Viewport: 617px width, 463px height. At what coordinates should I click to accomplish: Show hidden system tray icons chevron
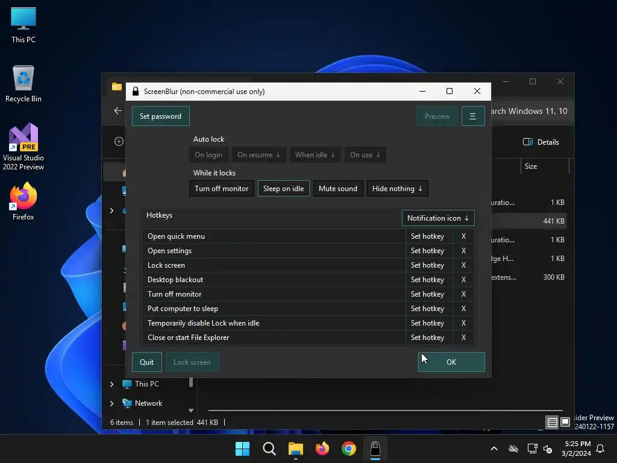[x=494, y=449]
